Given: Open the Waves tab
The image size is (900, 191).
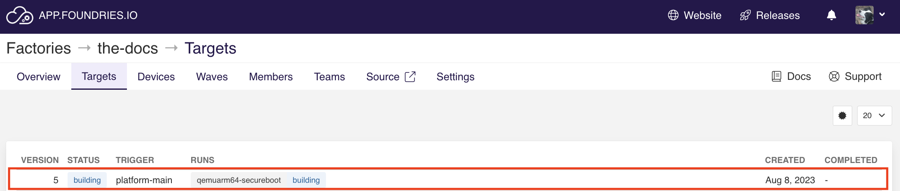Looking at the screenshot, I should (x=212, y=77).
